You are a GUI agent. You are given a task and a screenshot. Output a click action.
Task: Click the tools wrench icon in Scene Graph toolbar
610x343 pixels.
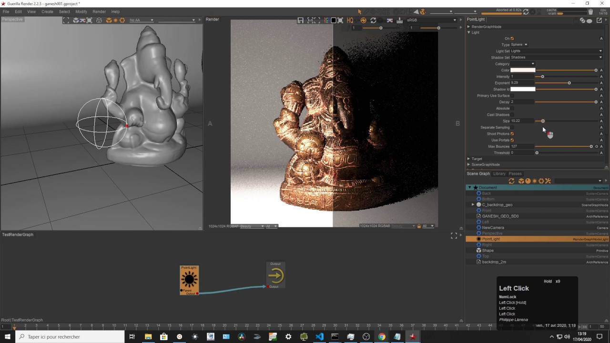(x=548, y=181)
